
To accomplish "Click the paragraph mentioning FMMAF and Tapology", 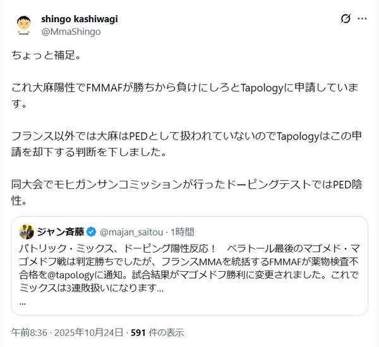I will coord(185,95).
